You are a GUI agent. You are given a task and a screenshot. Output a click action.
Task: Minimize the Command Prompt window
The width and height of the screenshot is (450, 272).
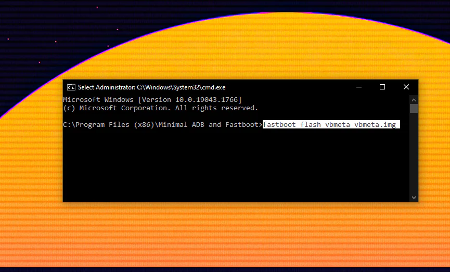click(359, 87)
